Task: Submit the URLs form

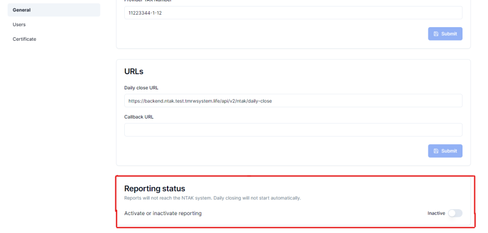Action: [x=445, y=151]
